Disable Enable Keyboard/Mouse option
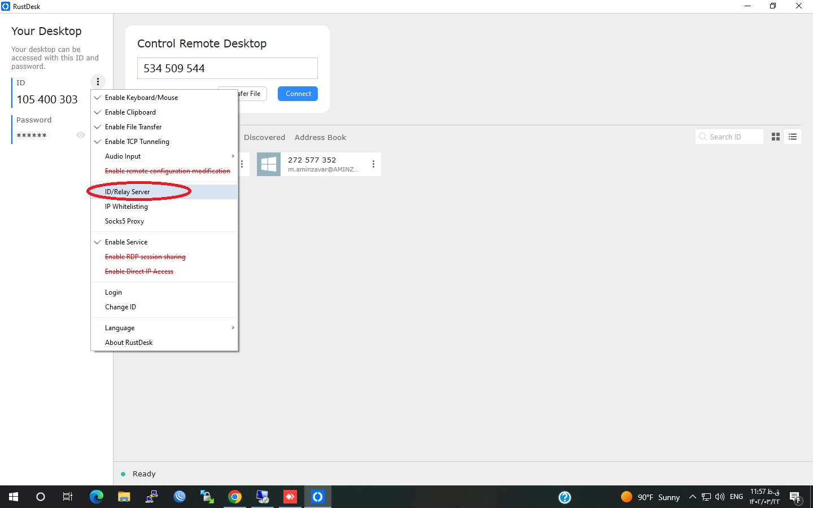 (141, 98)
